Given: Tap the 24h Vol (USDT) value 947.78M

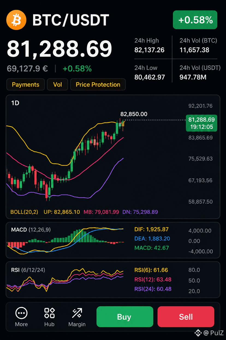Looking at the screenshot, I should (193, 77).
